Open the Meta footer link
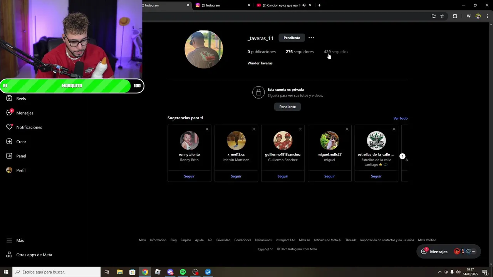Image resolution: width=493 pixels, height=277 pixels. (143, 240)
